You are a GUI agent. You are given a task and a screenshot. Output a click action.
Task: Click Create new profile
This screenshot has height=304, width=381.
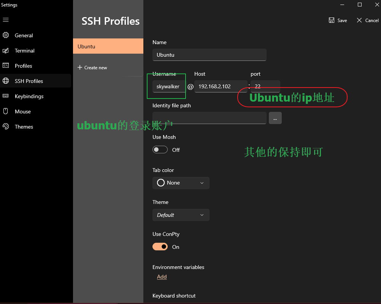pos(92,68)
